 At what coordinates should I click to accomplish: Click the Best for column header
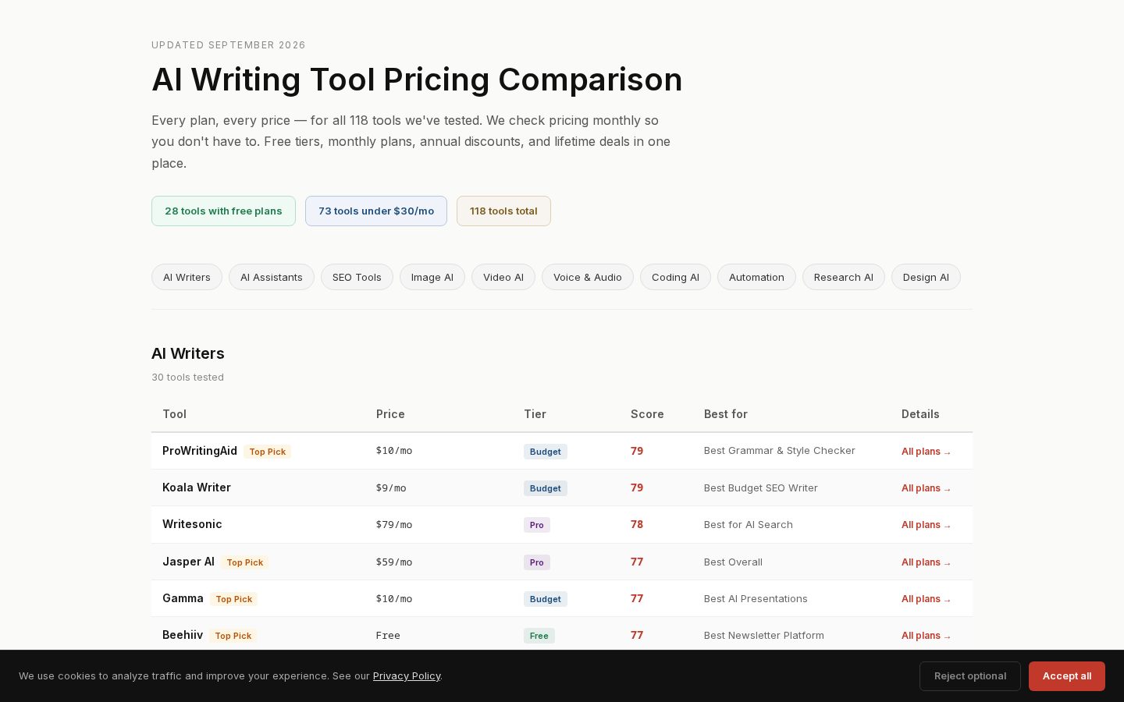click(726, 414)
